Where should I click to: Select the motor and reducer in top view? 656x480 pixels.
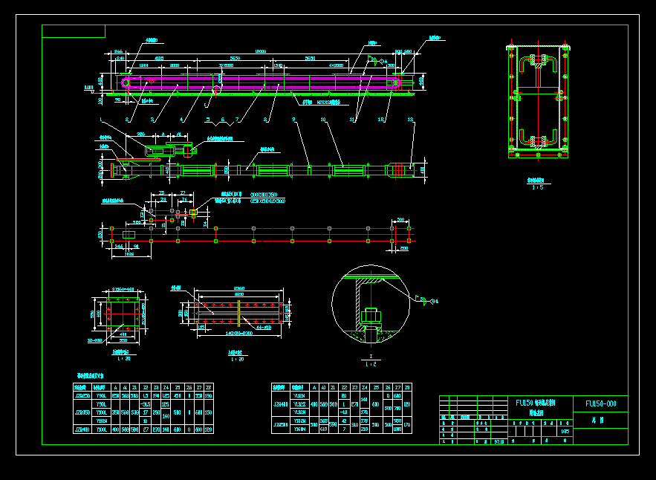pyautogui.click(x=171, y=150)
